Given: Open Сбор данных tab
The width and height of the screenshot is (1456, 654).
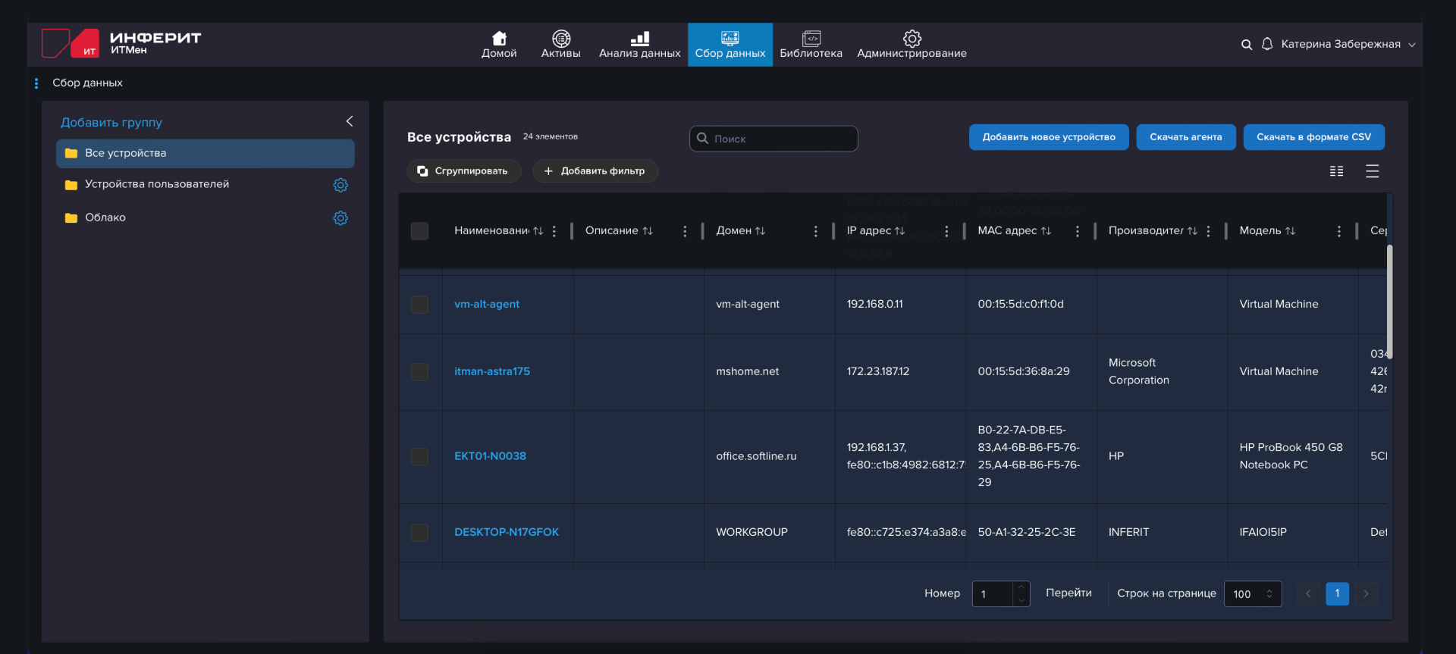Looking at the screenshot, I should click(x=730, y=45).
